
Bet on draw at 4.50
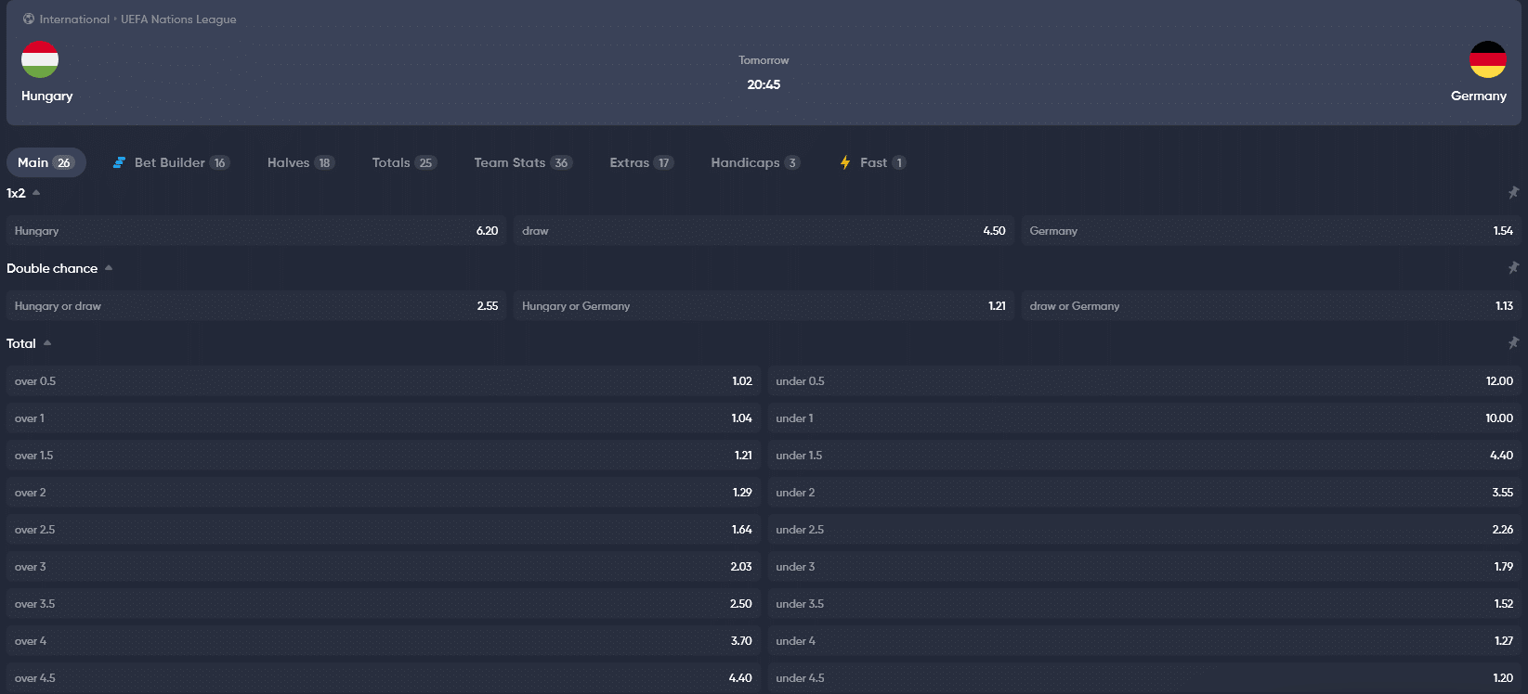764,231
